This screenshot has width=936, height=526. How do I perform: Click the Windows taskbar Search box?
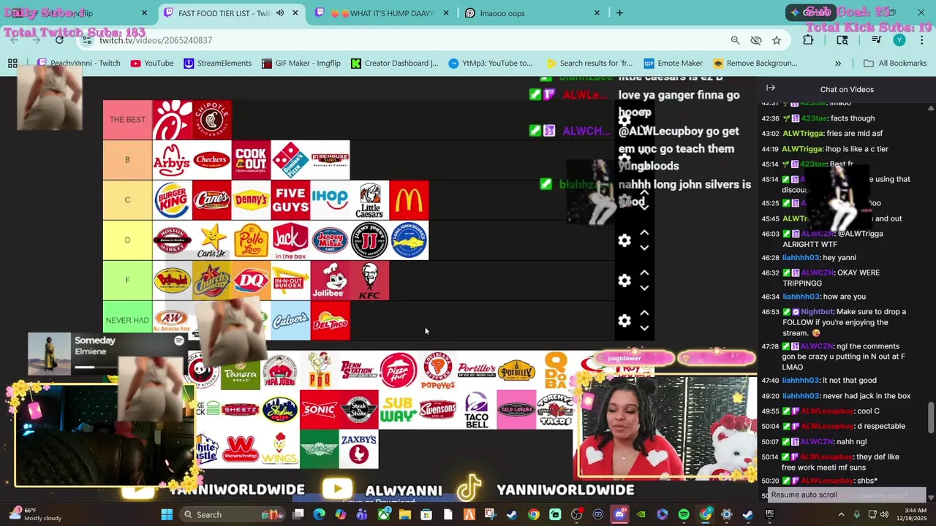pyautogui.click(x=231, y=514)
